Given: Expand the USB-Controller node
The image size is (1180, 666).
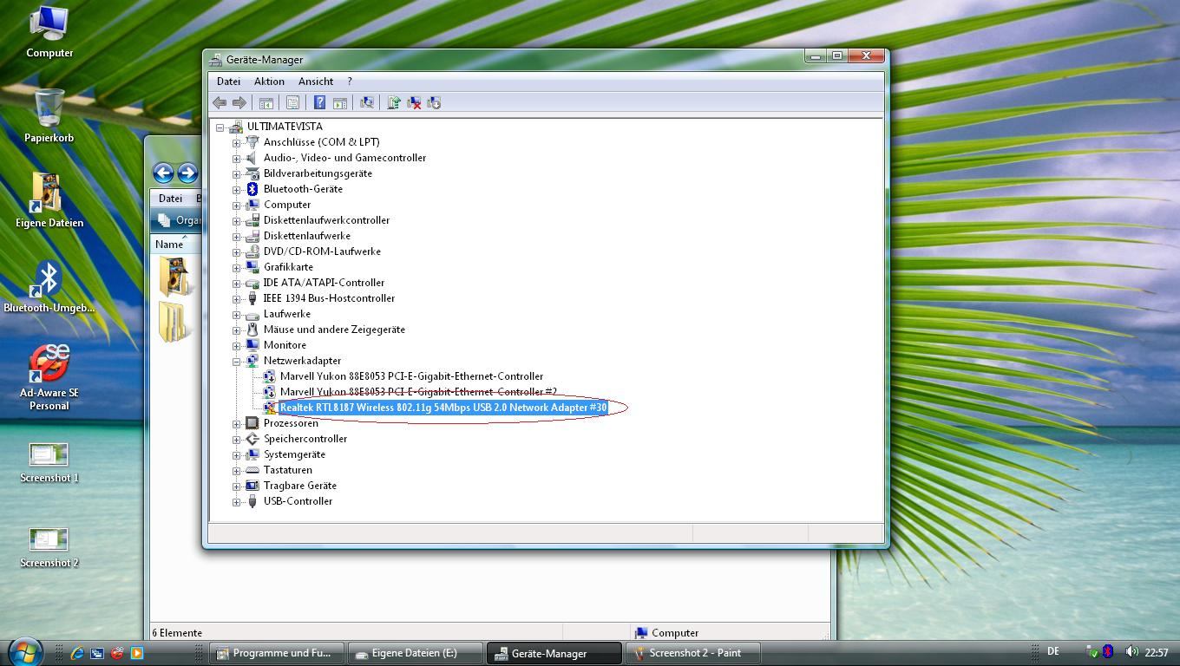Looking at the screenshot, I should click(236, 501).
